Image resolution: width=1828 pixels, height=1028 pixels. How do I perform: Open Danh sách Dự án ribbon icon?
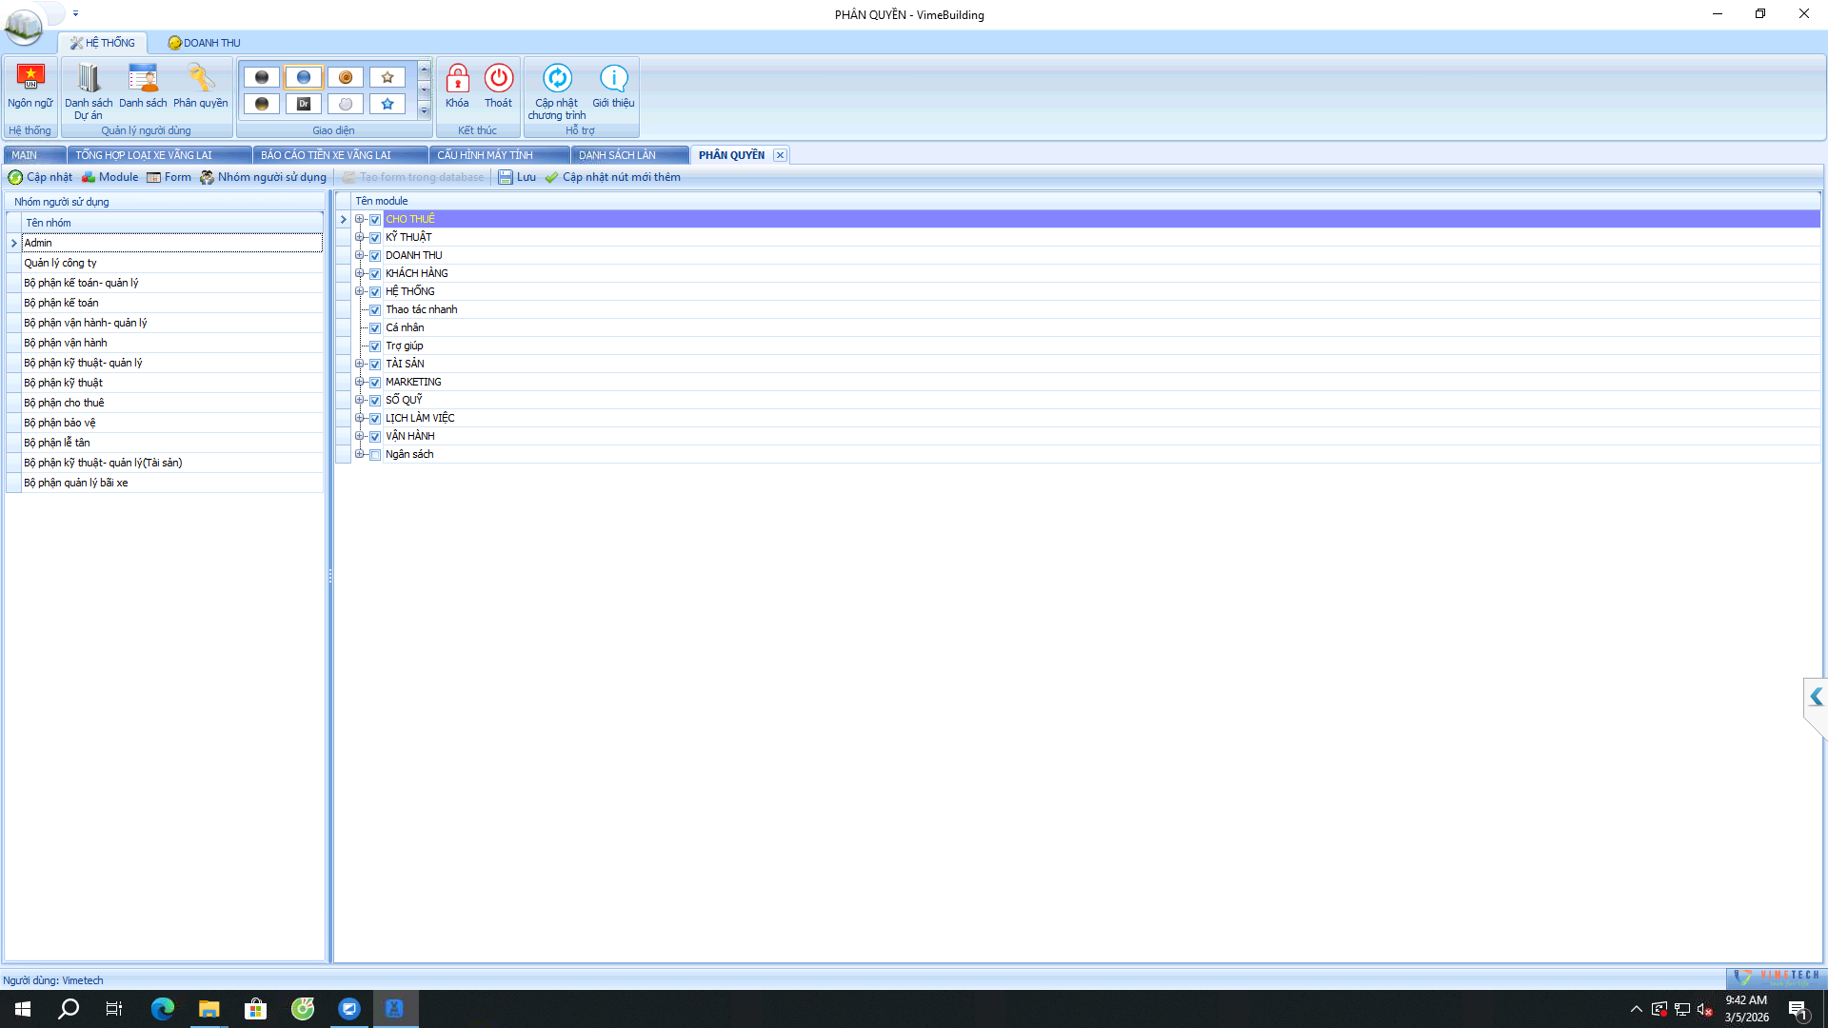(89, 78)
